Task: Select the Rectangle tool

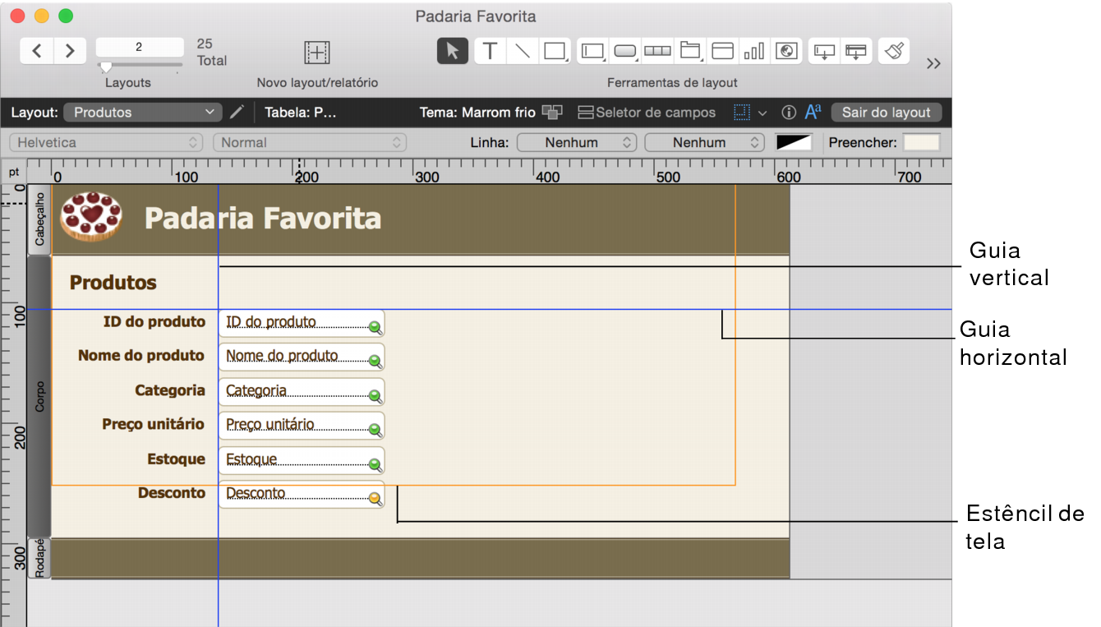Action: (x=555, y=50)
